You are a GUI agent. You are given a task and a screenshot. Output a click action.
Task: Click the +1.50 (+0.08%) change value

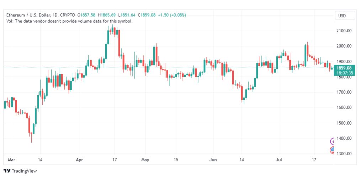point(172,15)
